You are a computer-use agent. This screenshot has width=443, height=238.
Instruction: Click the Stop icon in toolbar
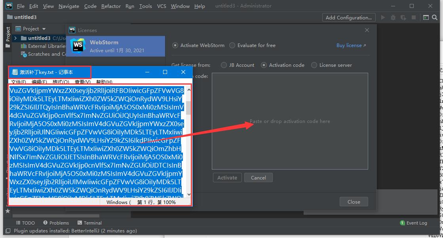(414, 17)
